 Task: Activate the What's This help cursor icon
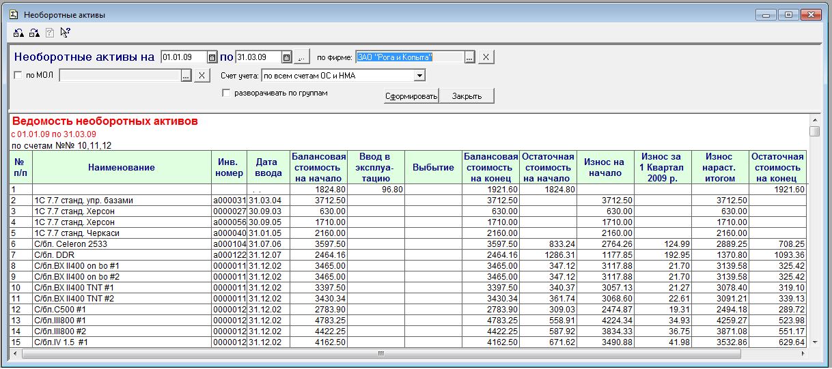66,32
